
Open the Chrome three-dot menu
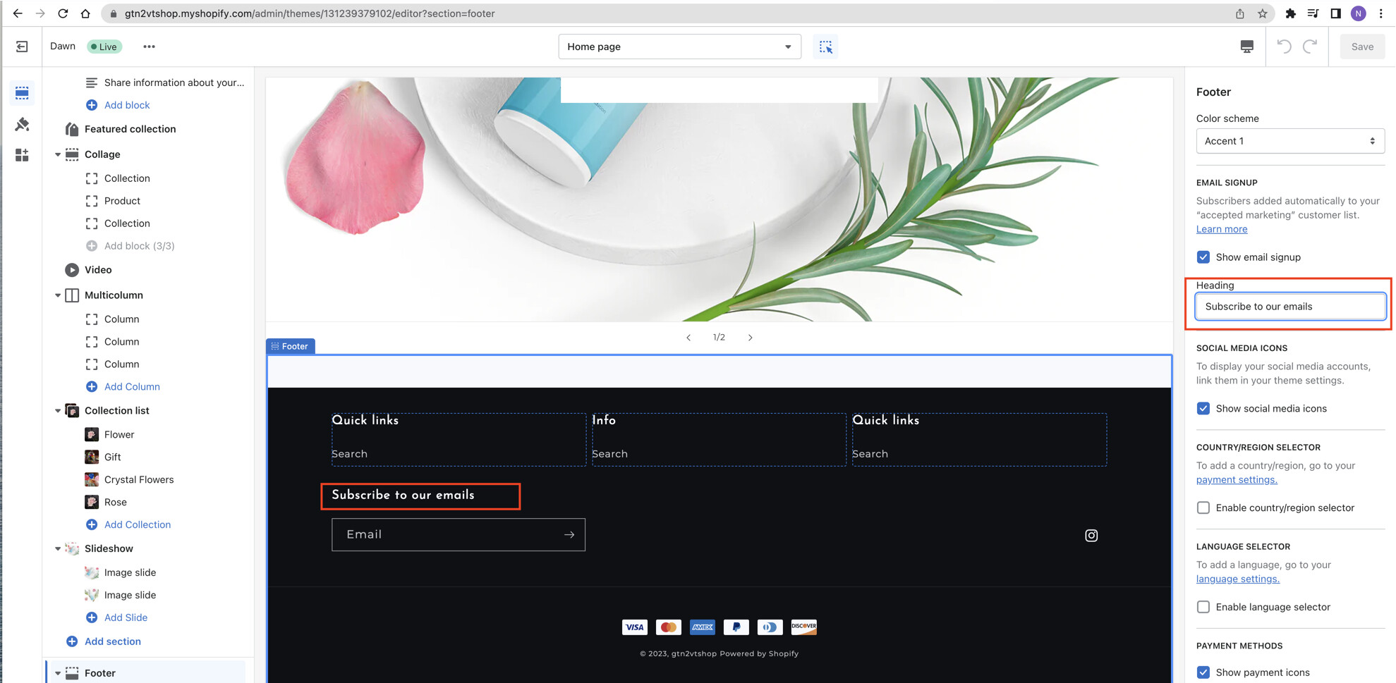click(x=1381, y=13)
